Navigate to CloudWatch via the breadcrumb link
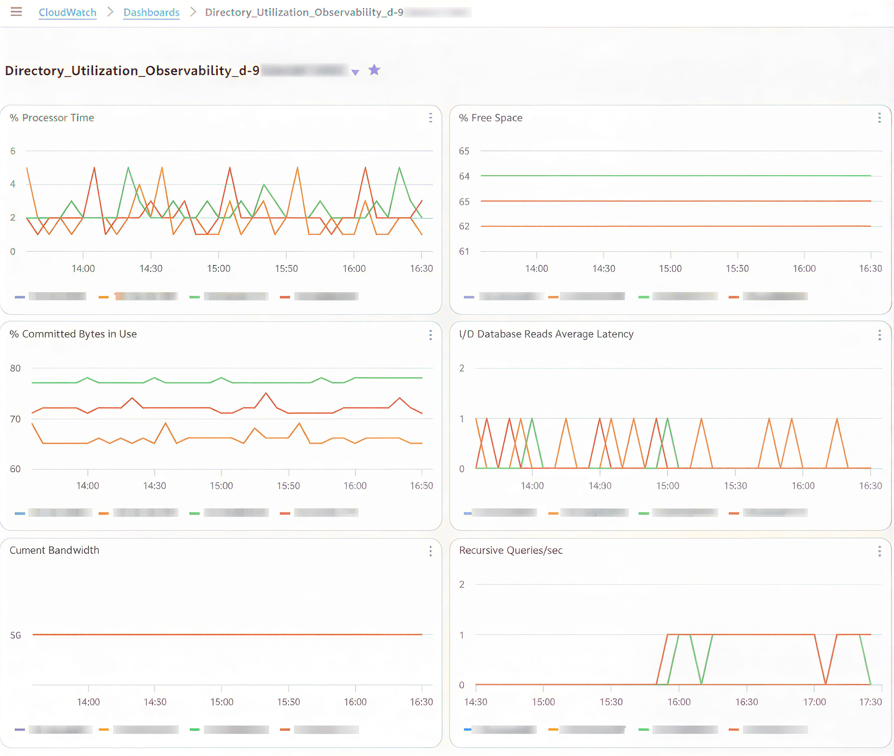Viewport: 894px width, 756px height. pyautogui.click(x=68, y=12)
